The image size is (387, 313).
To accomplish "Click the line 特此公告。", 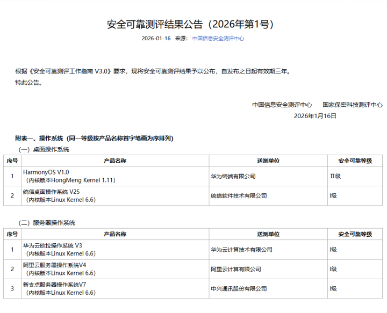I will coord(28,83).
